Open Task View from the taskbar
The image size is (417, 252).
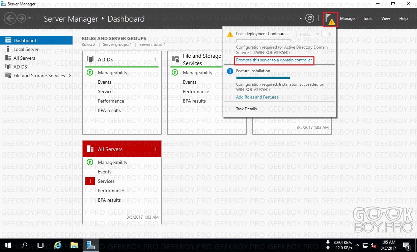pos(40,245)
